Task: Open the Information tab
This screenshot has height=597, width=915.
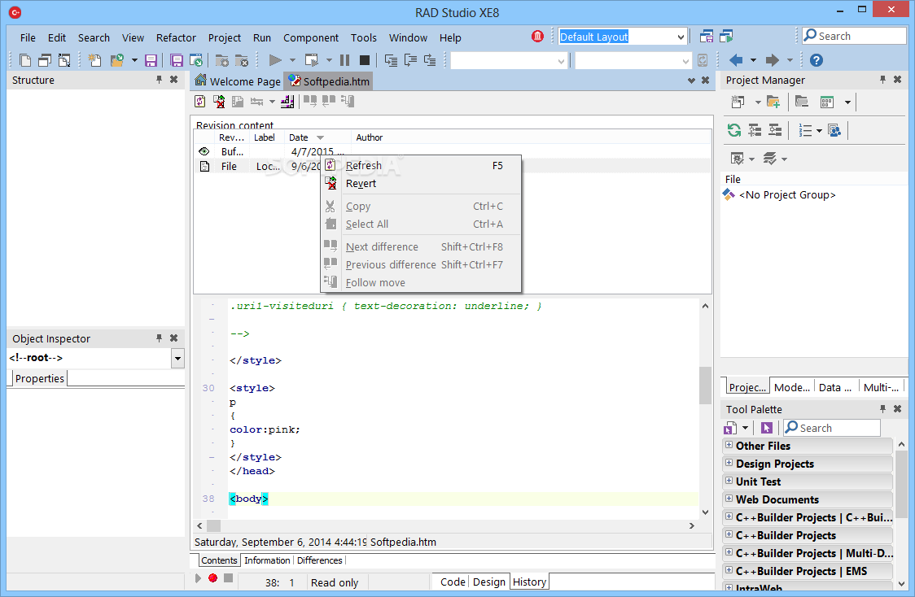Action: coord(267,560)
